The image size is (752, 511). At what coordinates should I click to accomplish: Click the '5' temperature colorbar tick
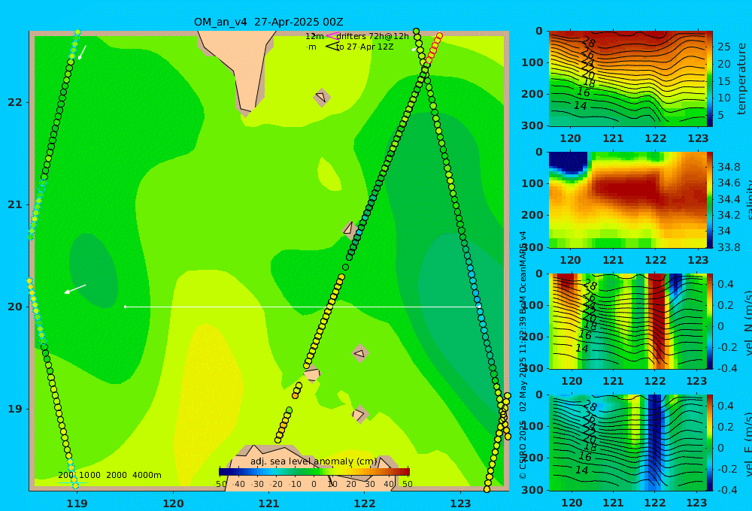pyautogui.click(x=720, y=115)
